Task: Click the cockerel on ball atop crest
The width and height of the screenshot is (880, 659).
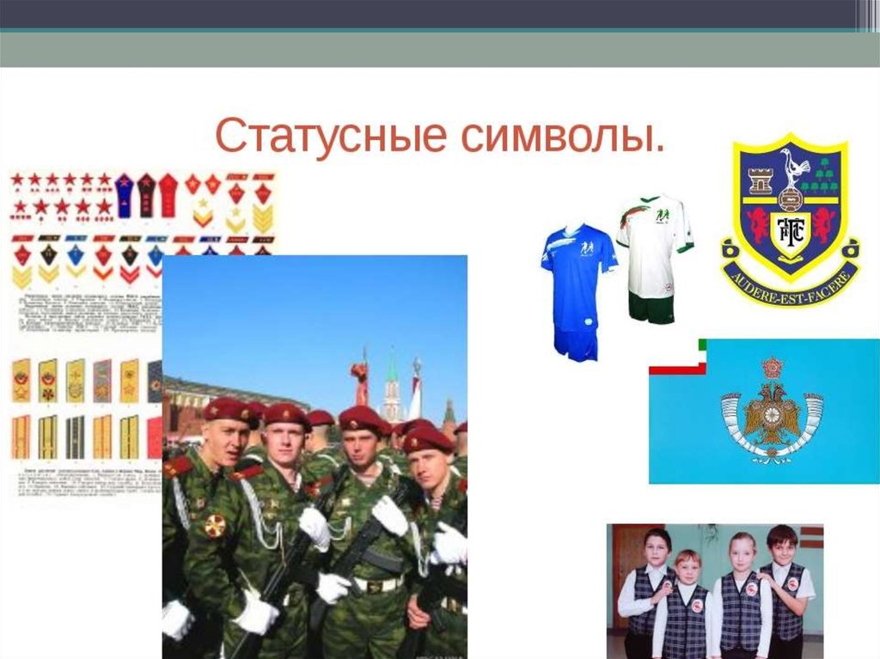Action: tap(789, 168)
